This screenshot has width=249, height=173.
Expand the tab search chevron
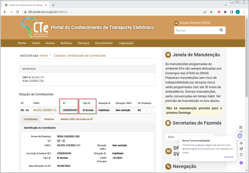[x=225, y=5]
